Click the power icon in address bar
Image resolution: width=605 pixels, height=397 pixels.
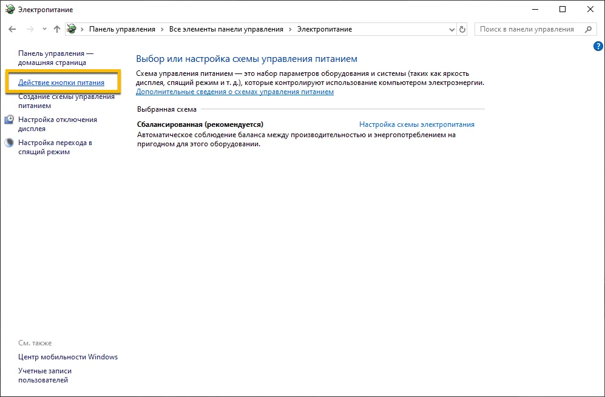tap(72, 29)
